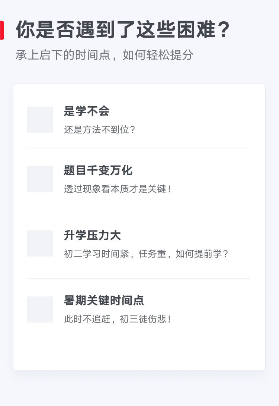Click the icon next to 暑期关键时间点
Image resolution: width=279 pixels, height=406 pixels.
(40, 309)
